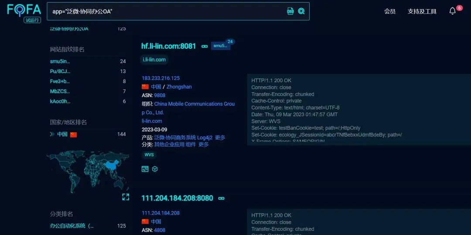Expand 中国 region with double chevron
Image resolution: width=471 pixels, height=235 pixels.
(x=52, y=134)
